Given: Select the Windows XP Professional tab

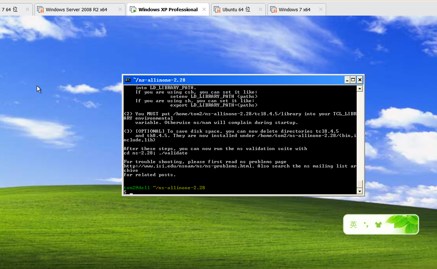Looking at the screenshot, I should click(x=168, y=9).
